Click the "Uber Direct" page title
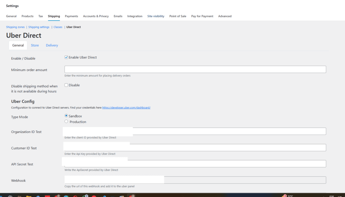Viewport: 345px width, 197px height. pos(24,35)
